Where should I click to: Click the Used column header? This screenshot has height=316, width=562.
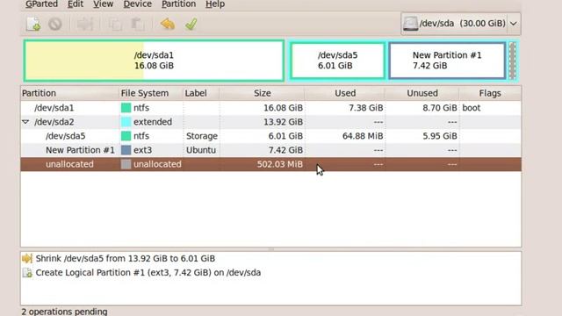pos(345,93)
